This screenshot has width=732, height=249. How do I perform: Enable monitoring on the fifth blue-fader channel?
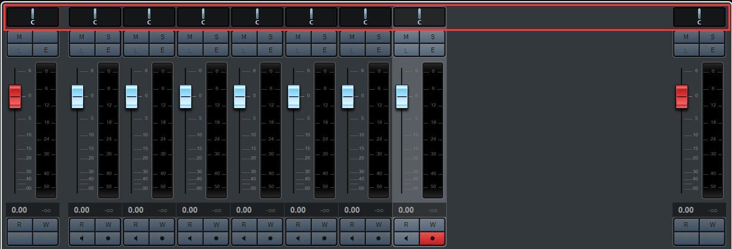pyautogui.click(x=298, y=239)
